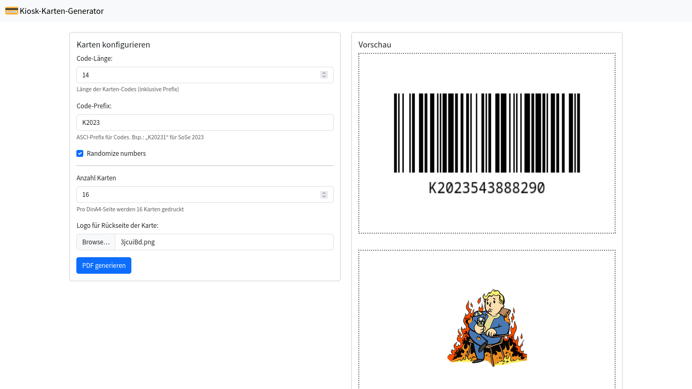Click the stepper down arrow on Code-Länge field
Viewport: 692px width, 389px height.
pyautogui.click(x=324, y=77)
